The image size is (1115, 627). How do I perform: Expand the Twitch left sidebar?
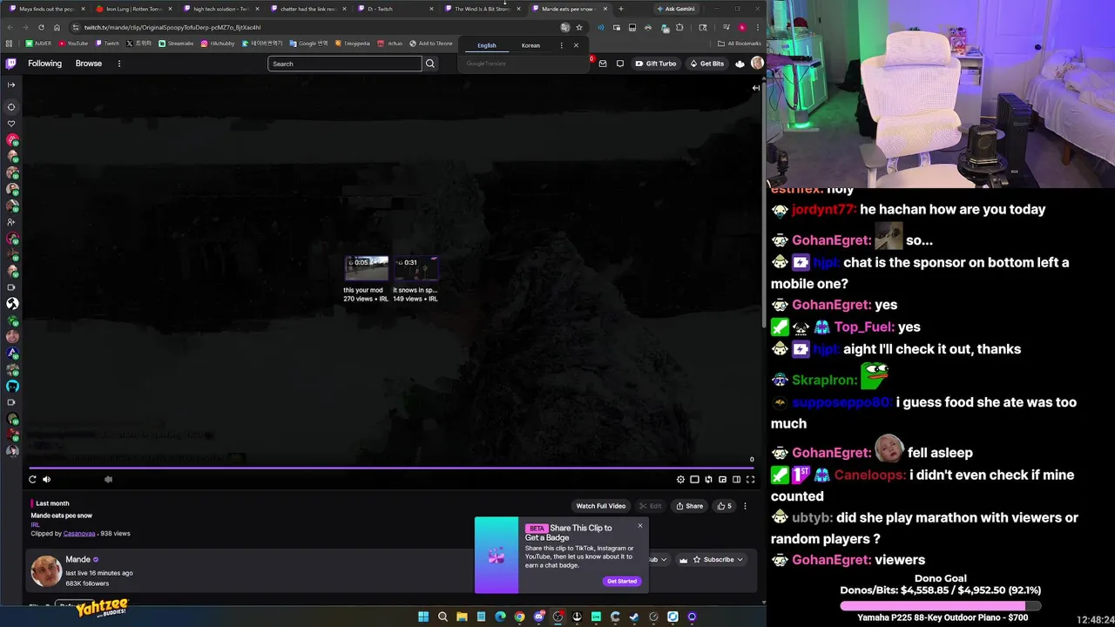click(11, 84)
